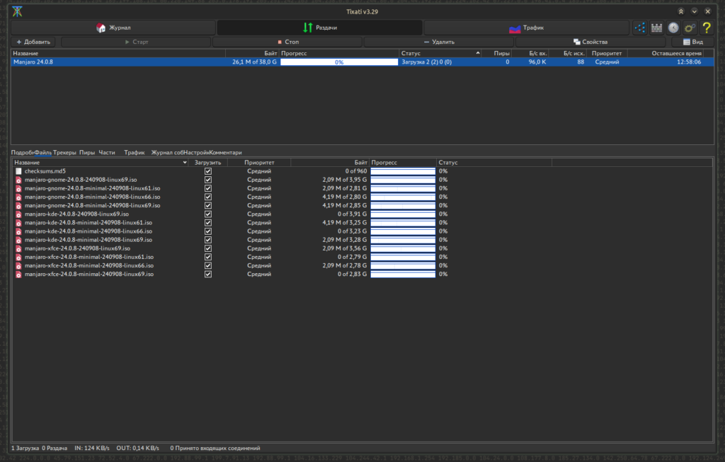Select the Manjaro 24.0.8 torrent row

[x=362, y=62]
